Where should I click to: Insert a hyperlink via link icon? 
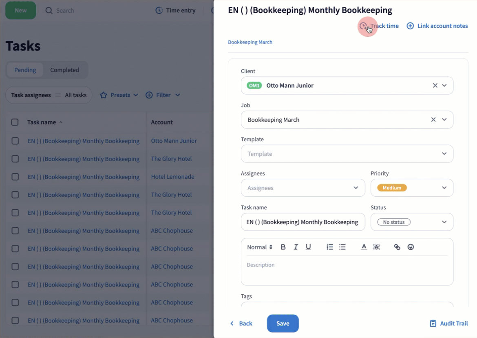click(x=397, y=247)
